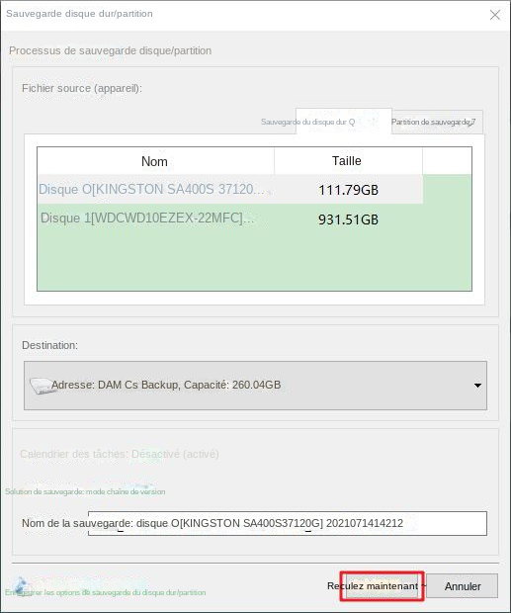Image resolution: width=511 pixels, height=613 pixels.
Task: Sort the disk list by Nom
Action: tap(156, 161)
